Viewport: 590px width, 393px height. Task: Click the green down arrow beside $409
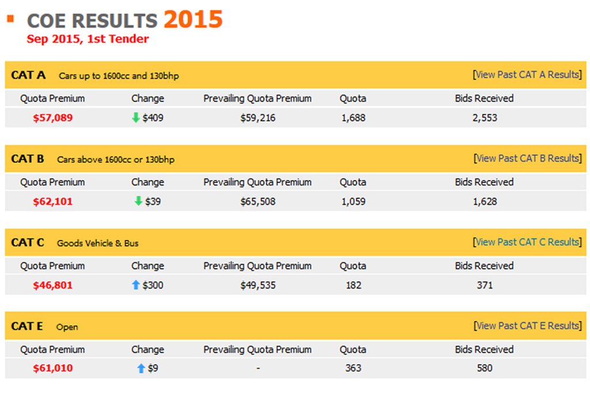click(136, 117)
